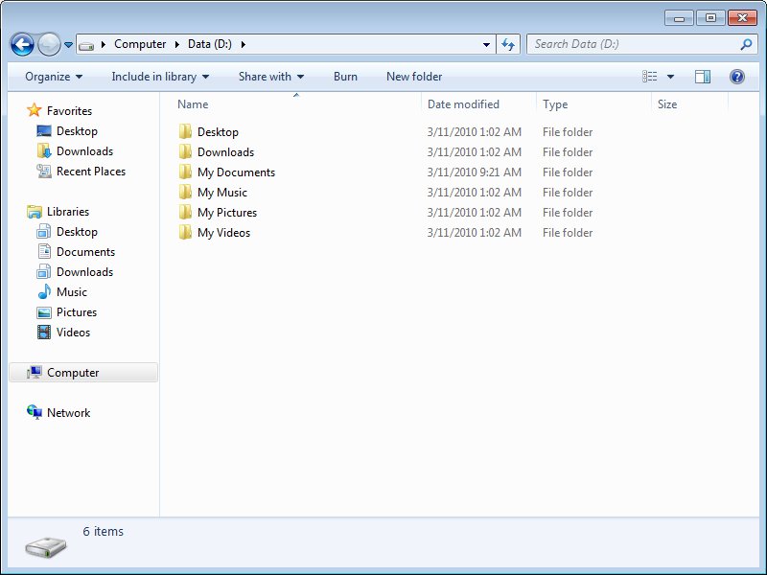Open the Include in library menu

160,77
